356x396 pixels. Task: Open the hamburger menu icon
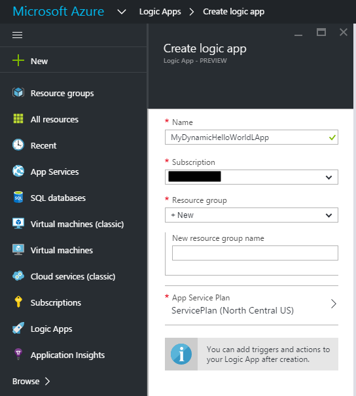pyautogui.click(x=18, y=35)
